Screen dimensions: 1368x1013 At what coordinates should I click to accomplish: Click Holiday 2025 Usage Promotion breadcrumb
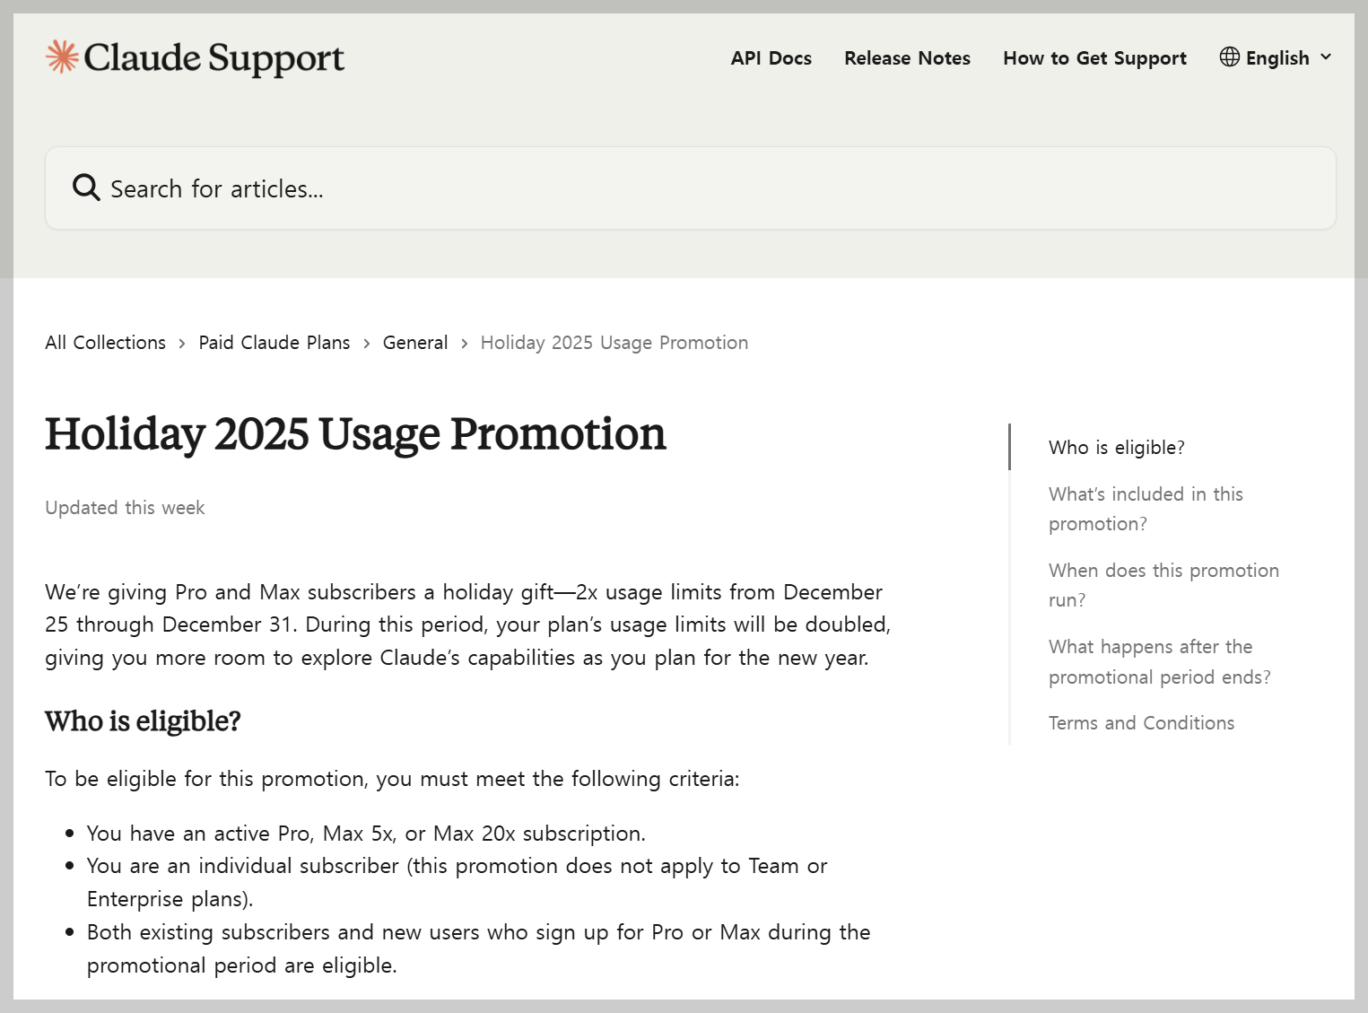tap(614, 343)
